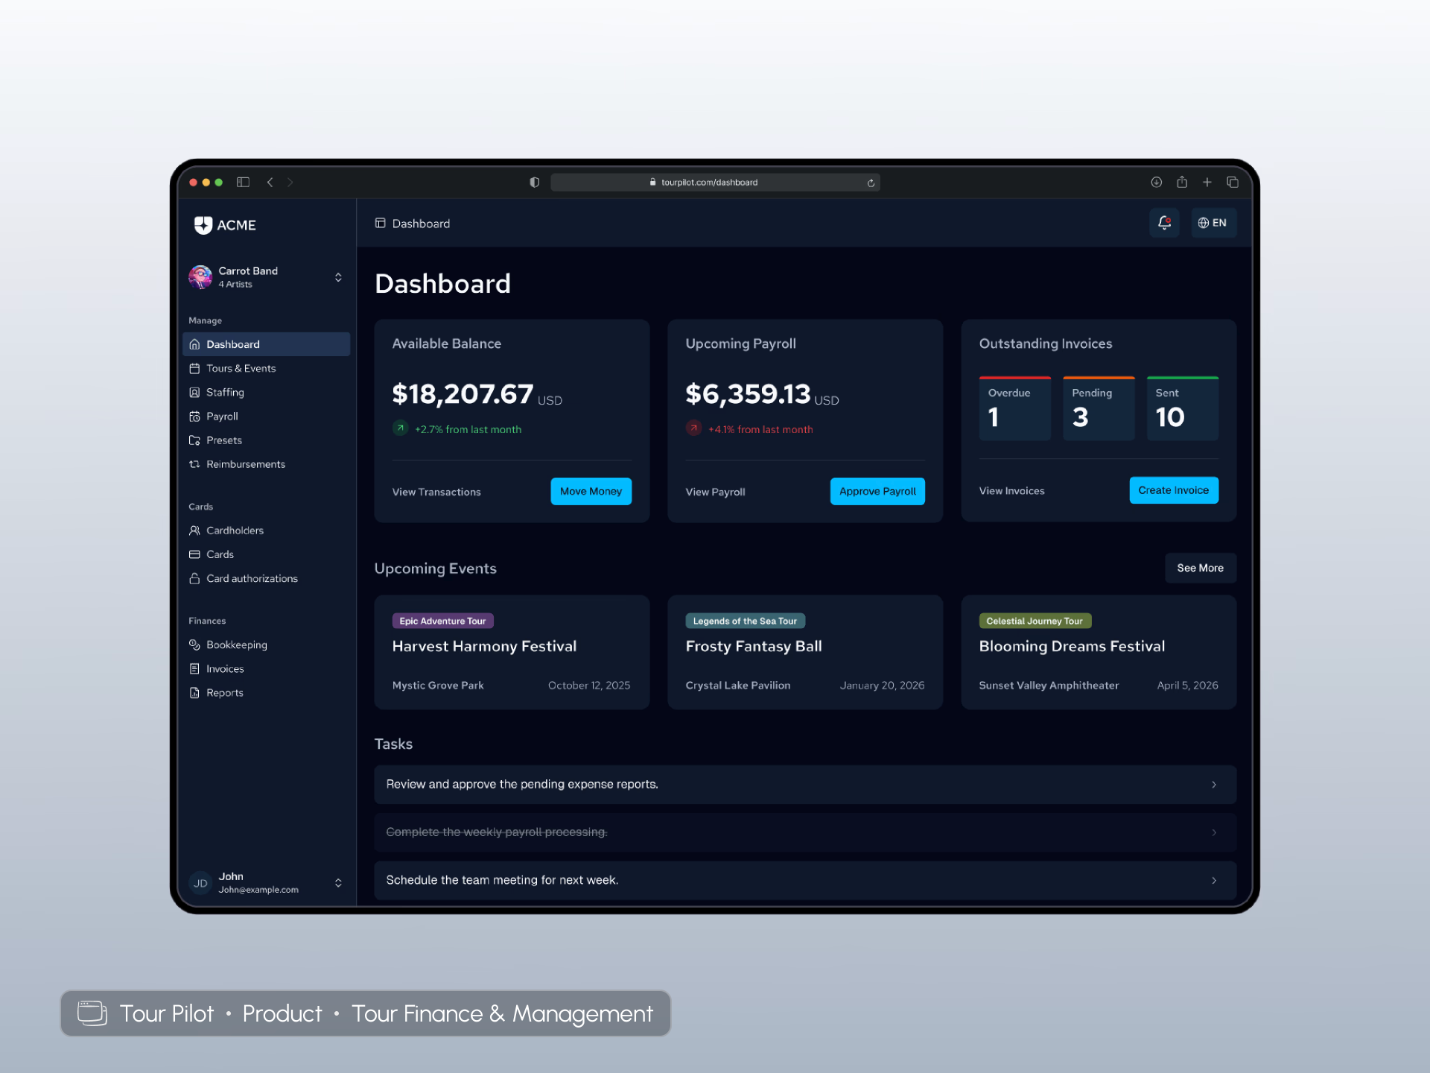Click the notification bell icon
The width and height of the screenshot is (1430, 1073).
tap(1164, 223)
